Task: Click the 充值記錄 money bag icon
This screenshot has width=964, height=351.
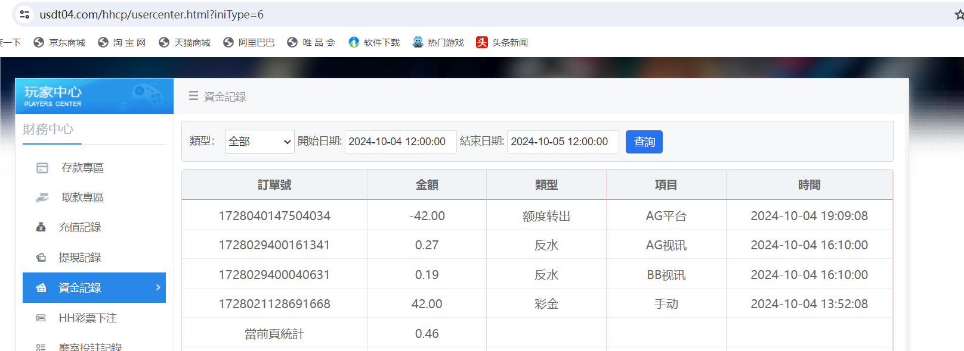Action: click(41, 227)
